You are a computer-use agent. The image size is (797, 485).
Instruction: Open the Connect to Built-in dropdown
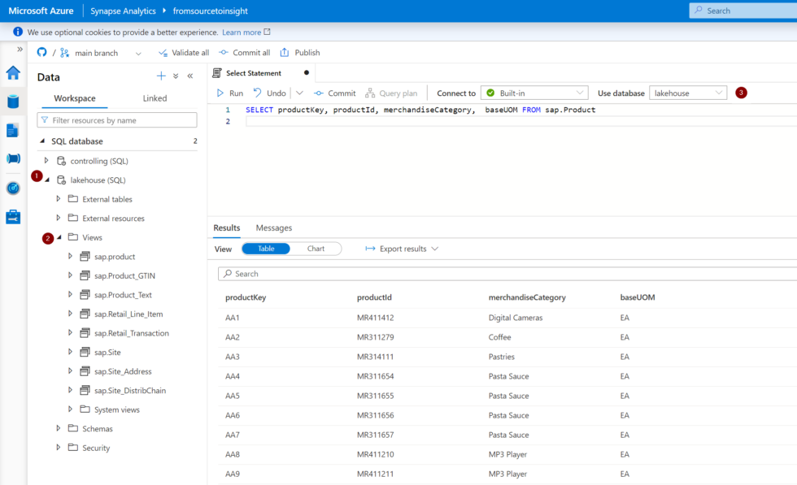534,93
